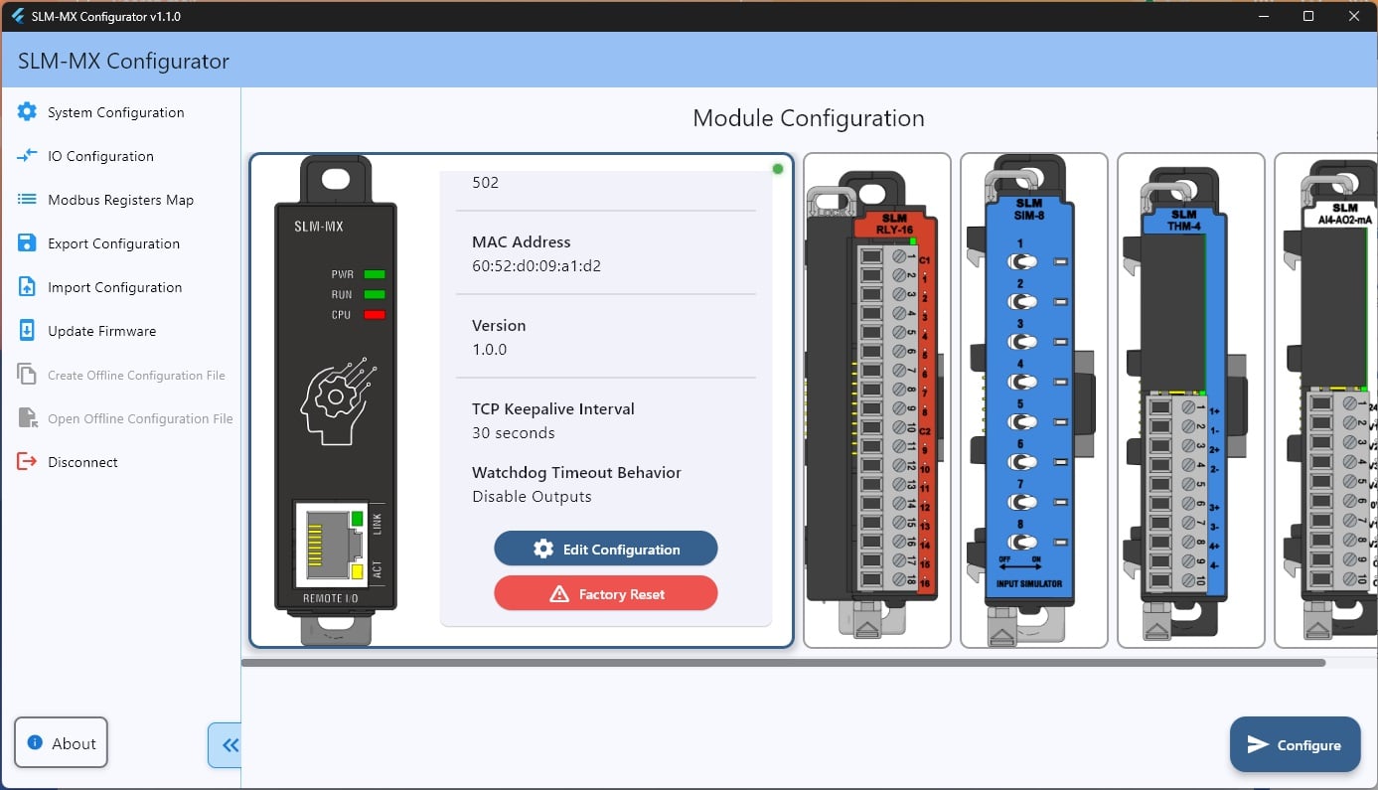Click TCP Keepalive value 30 seconds

pyautogui.click(x=514, y=433)
